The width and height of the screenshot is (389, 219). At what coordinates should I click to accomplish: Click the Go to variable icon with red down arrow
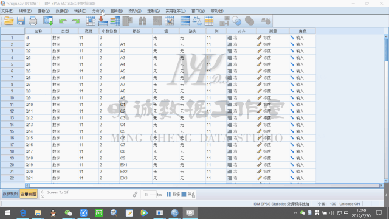click(103, 21)
